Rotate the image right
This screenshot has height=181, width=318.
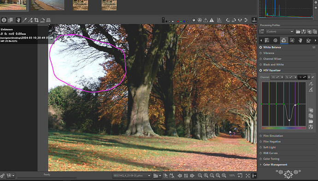click(x=234, y=20)
